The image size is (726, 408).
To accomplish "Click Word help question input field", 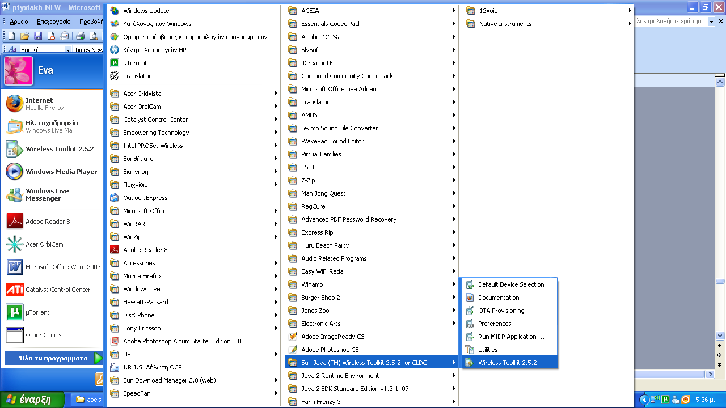I will point(670,21).
